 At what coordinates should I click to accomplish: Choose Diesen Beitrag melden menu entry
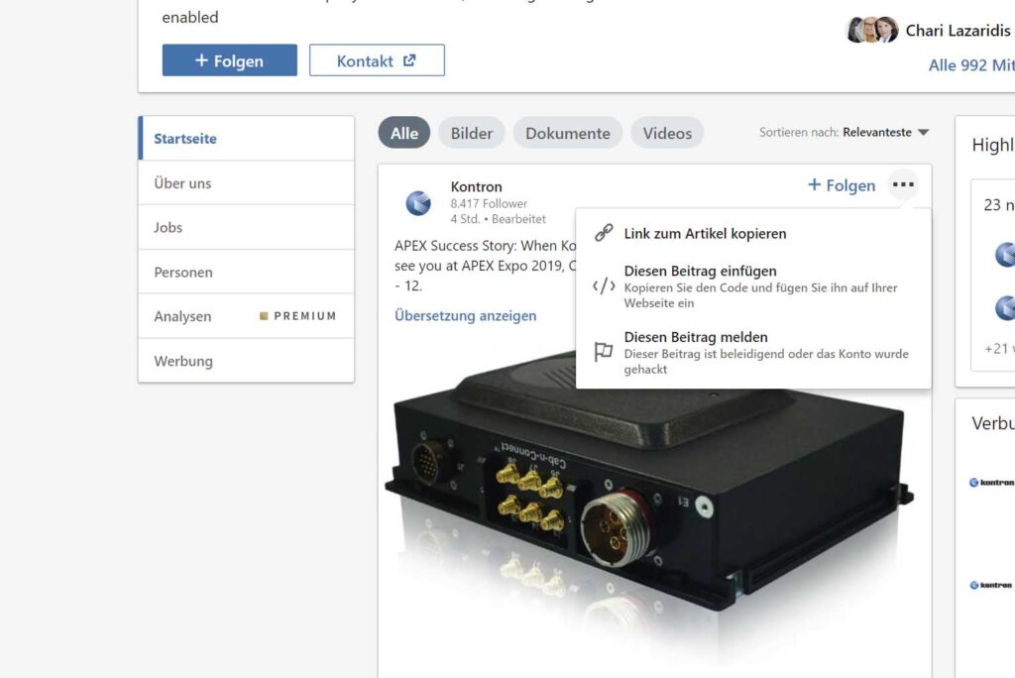pyautogui.click(x=696, y=337)
